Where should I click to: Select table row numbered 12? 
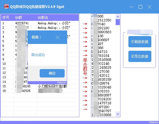(40, 73)
